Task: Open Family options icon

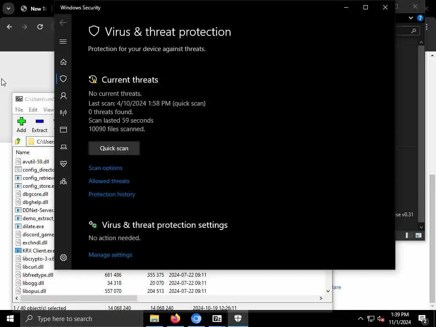Action: coord(63,181)
